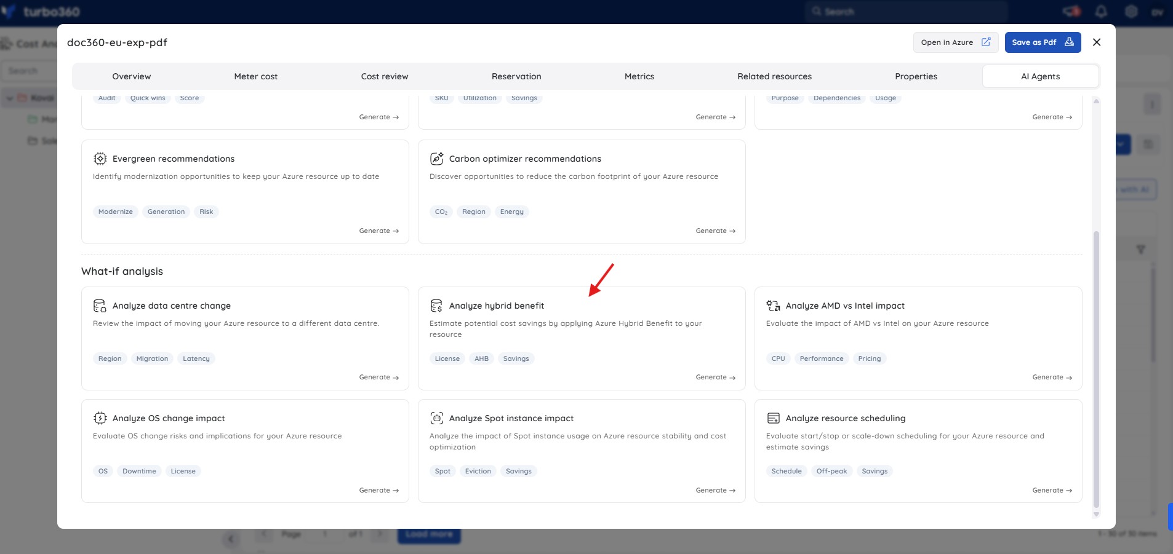
Task: Click the AHB tag
Action: [481, 358]
